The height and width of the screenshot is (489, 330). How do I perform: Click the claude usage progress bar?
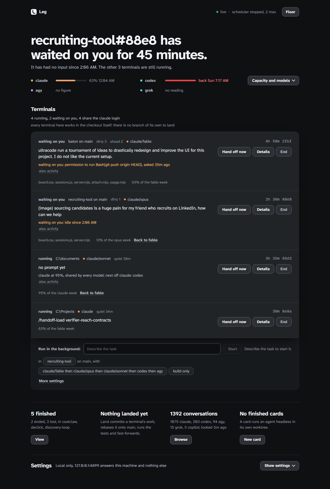click(71, 81)
